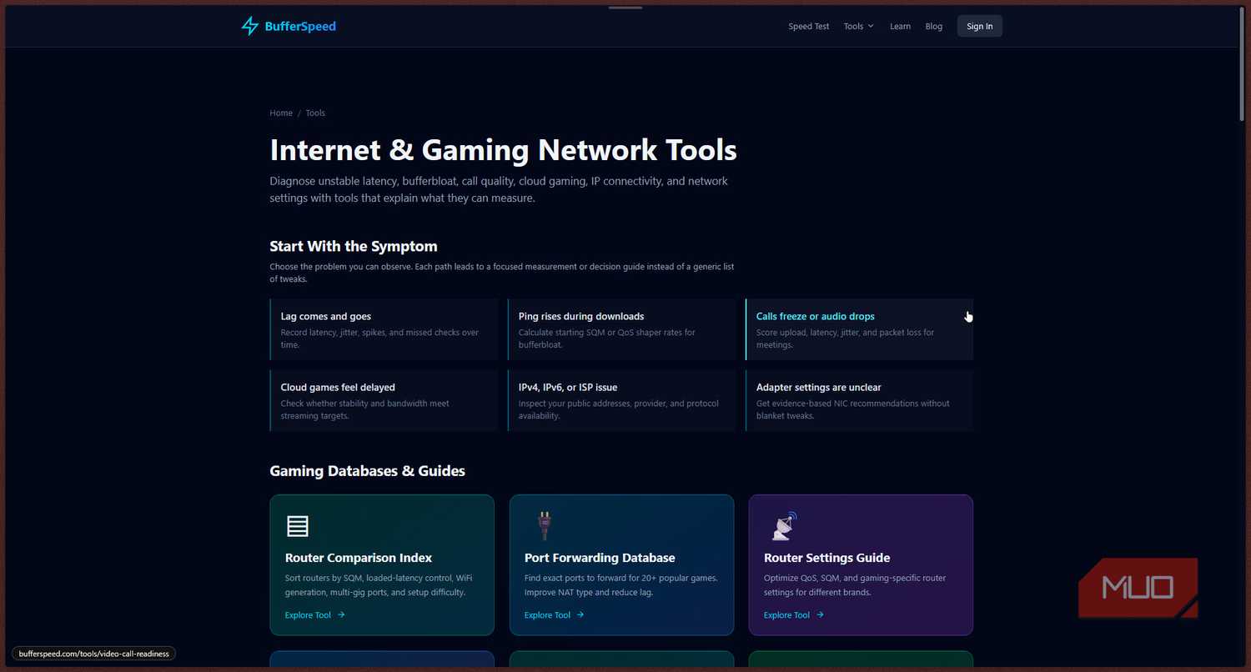Viewport: 1251px width, 672px height.
Task: Open 'Adapter settings are unclear' card
Action: [x=859, y=400]
